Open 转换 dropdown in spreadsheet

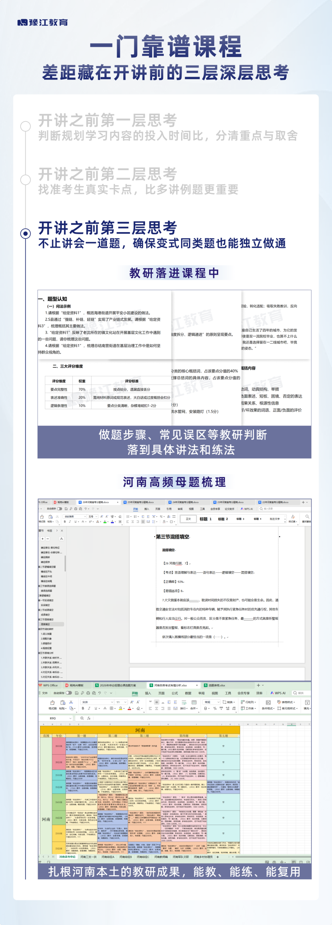coord(228,702)
